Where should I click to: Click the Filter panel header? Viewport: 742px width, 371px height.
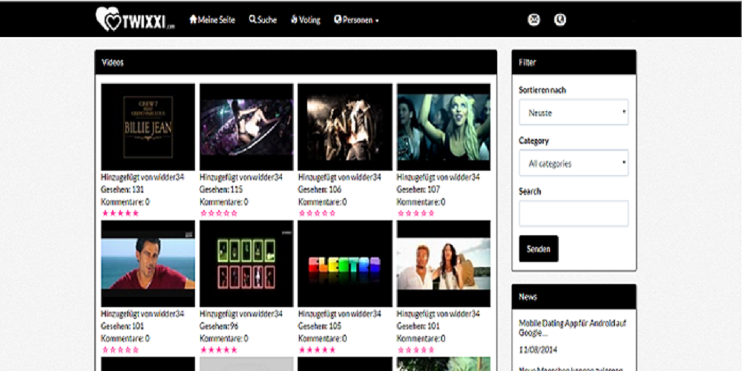(574, 62)
